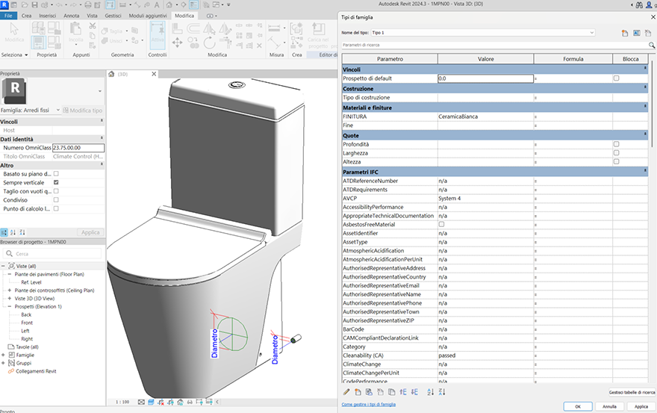This screenshot has height=413, width=657.
Task: Collapse the Prospetti (Elevation 1) tree node
Action: pos(10,306)
